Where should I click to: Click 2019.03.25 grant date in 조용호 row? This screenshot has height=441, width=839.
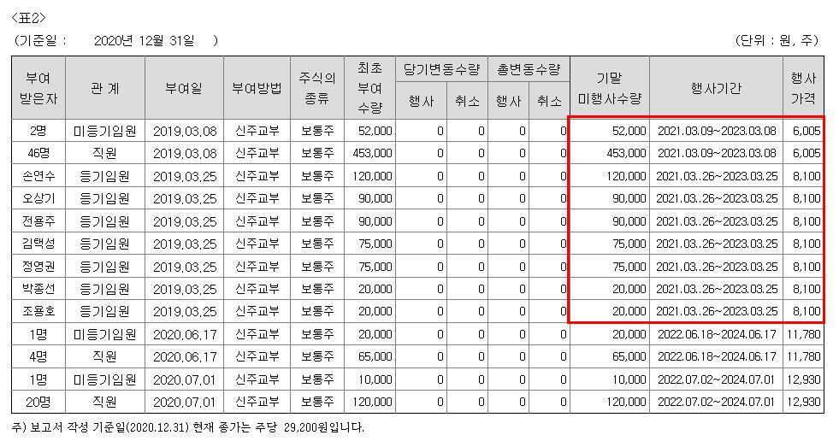[x=185, y=311]
